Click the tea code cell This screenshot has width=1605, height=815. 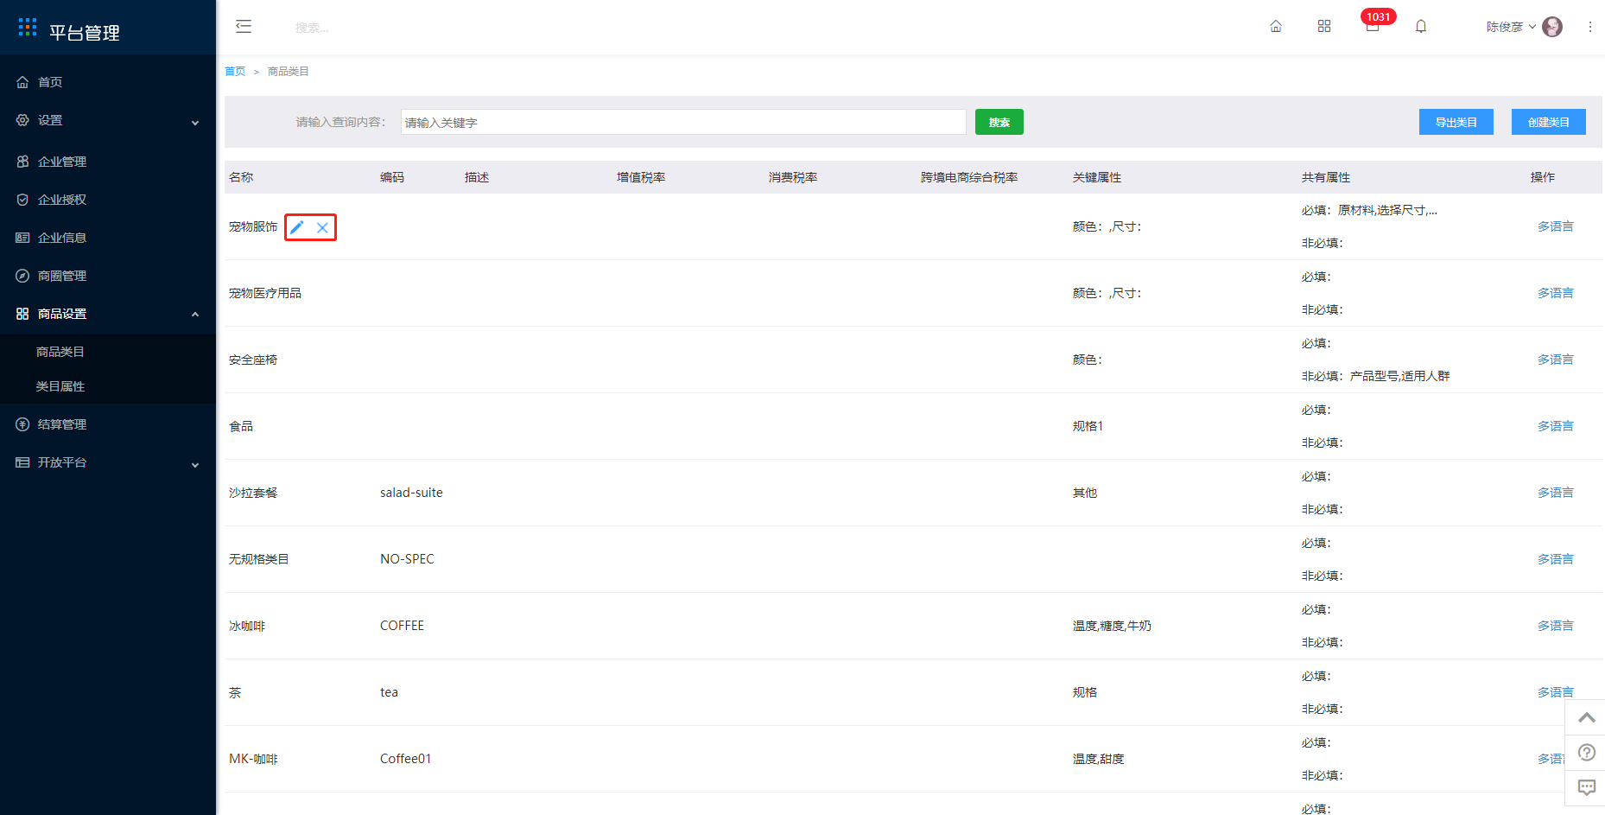(389, 692)
